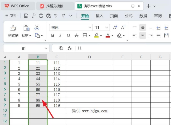
Task: Select row 5 header
Action: point(5,84)
